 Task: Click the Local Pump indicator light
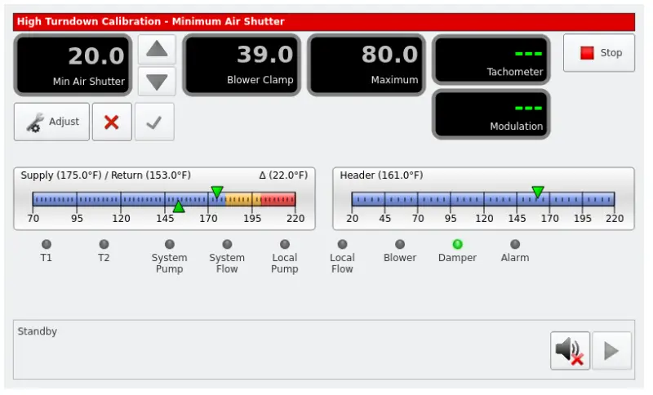click(285, 244)
